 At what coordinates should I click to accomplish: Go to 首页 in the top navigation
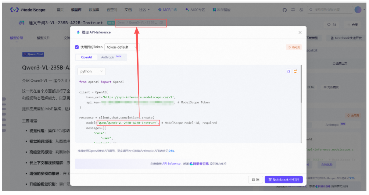[60, 10]
